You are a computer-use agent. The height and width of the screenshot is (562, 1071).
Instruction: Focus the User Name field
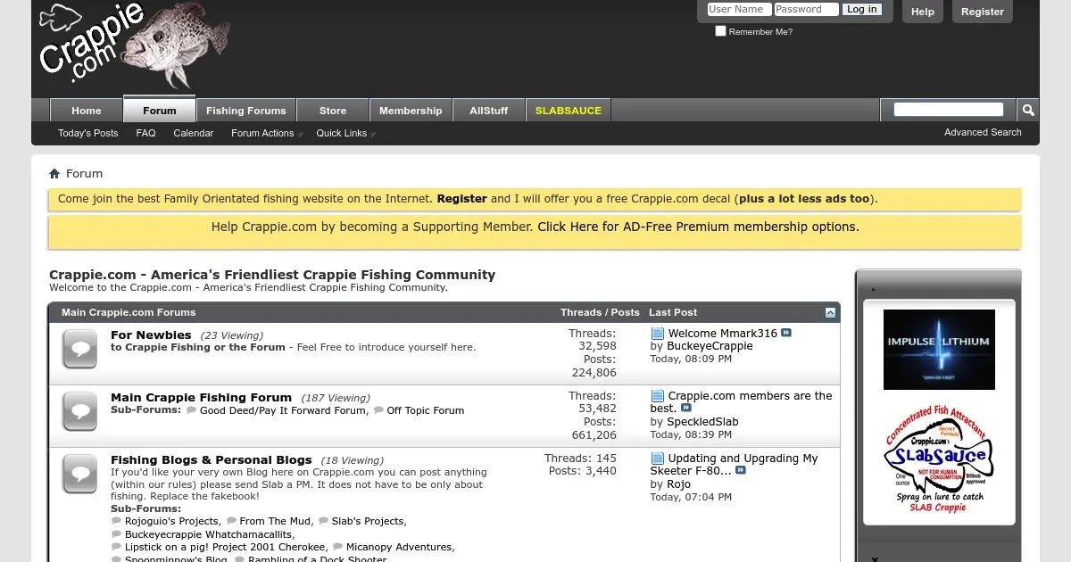click(x=739, y=9)
